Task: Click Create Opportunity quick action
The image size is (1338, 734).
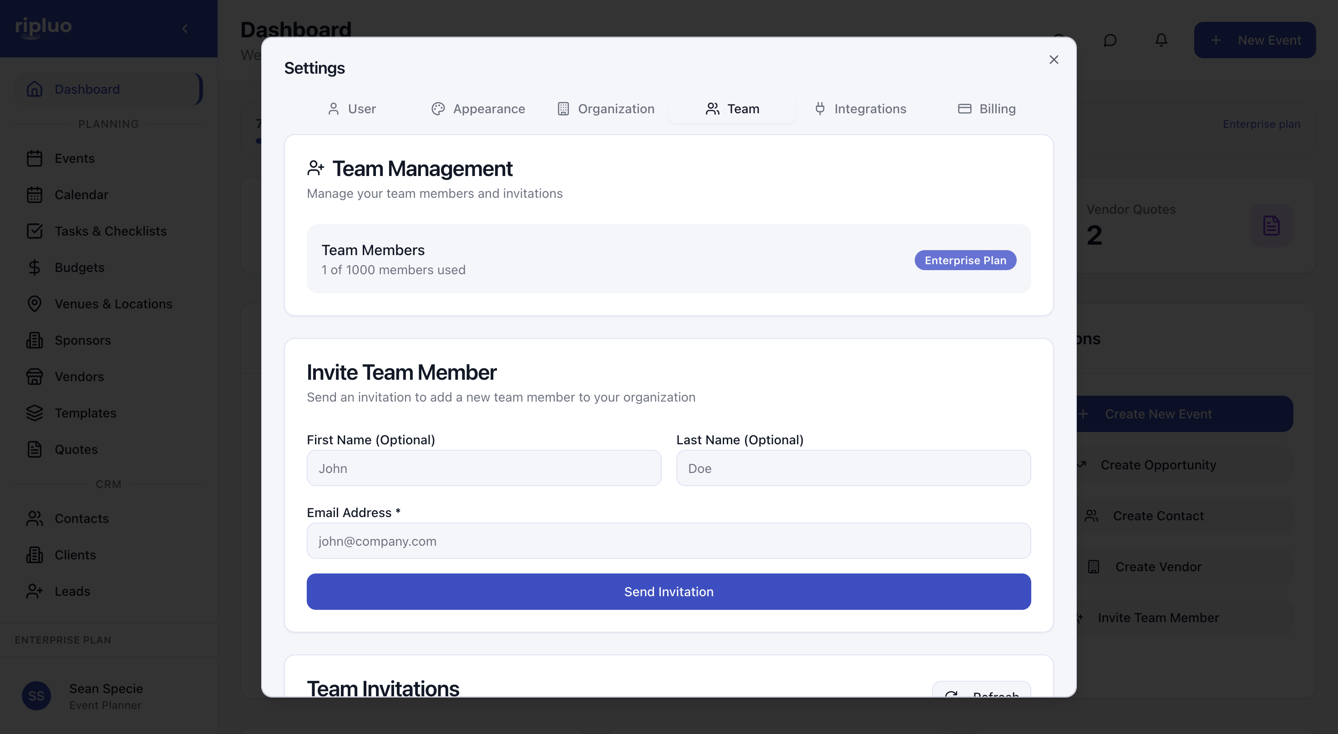Action: pos(1184,465)
